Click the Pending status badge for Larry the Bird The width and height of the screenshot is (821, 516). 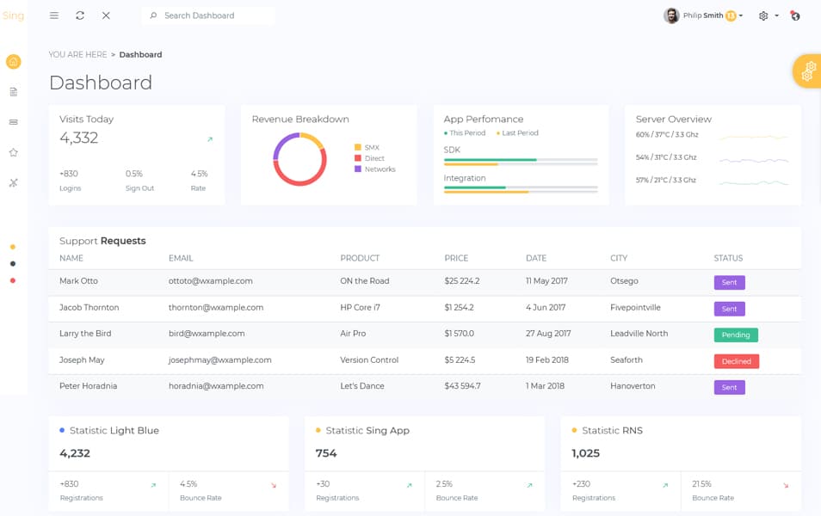tap(736, 335)
